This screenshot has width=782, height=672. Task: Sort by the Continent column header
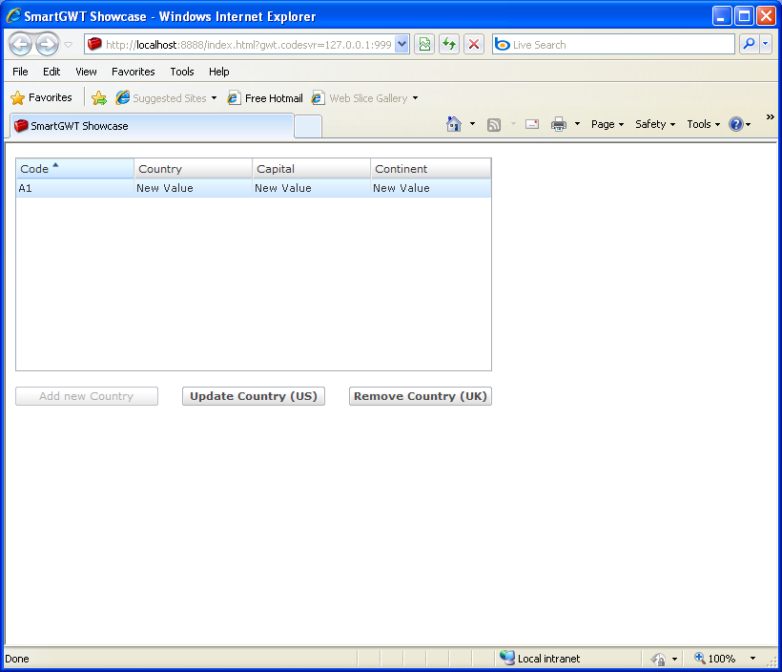[x=430, y=169]
